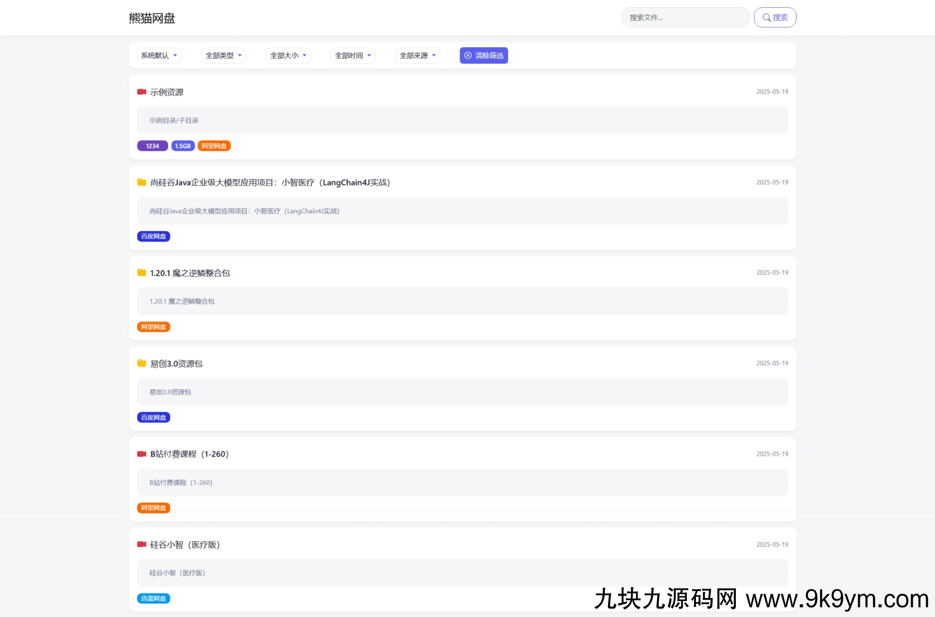The width and height of the screenshot is (935, 617).
Task: Click the circled X icon in 清除筛选
Action: pyautogui.click(x=468, y=55)
